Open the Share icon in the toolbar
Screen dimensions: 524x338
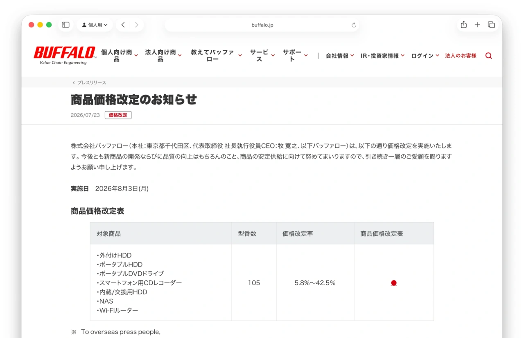463,25
